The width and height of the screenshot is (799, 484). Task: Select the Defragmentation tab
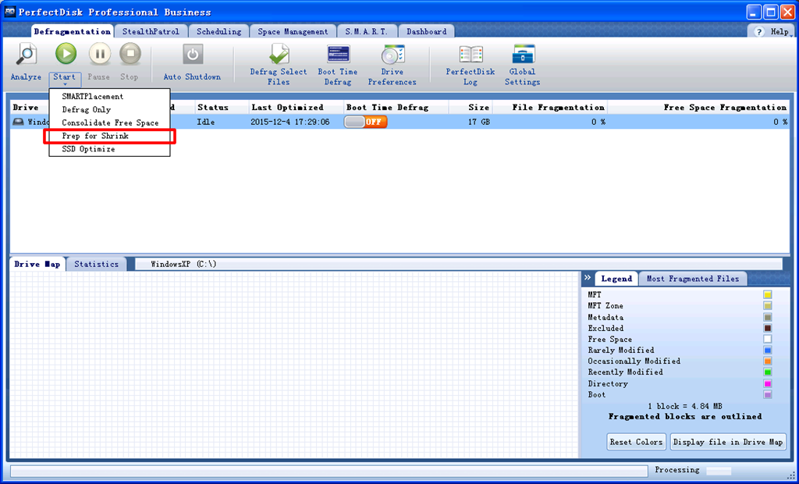[x=73, y=31]
